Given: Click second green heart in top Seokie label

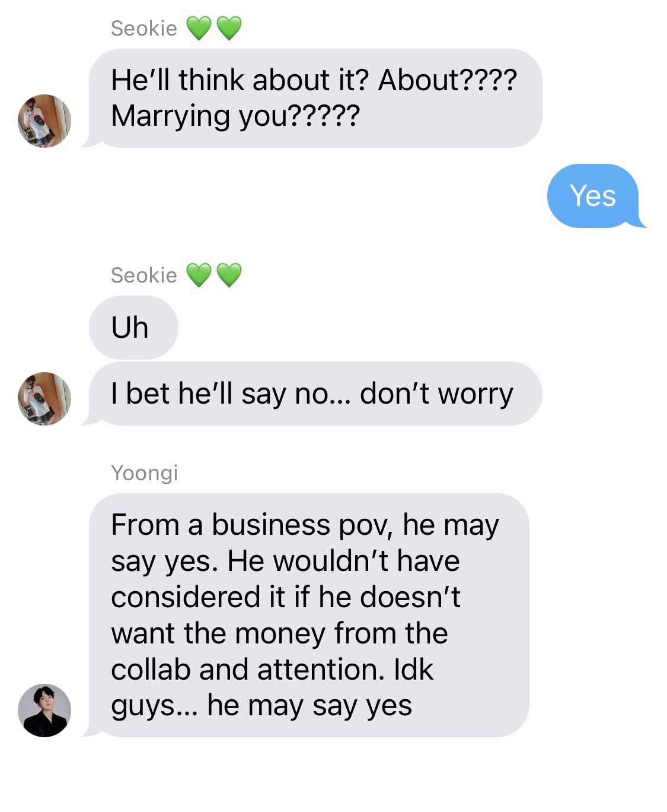Looking at the screenshot, I should coord(229,28).
